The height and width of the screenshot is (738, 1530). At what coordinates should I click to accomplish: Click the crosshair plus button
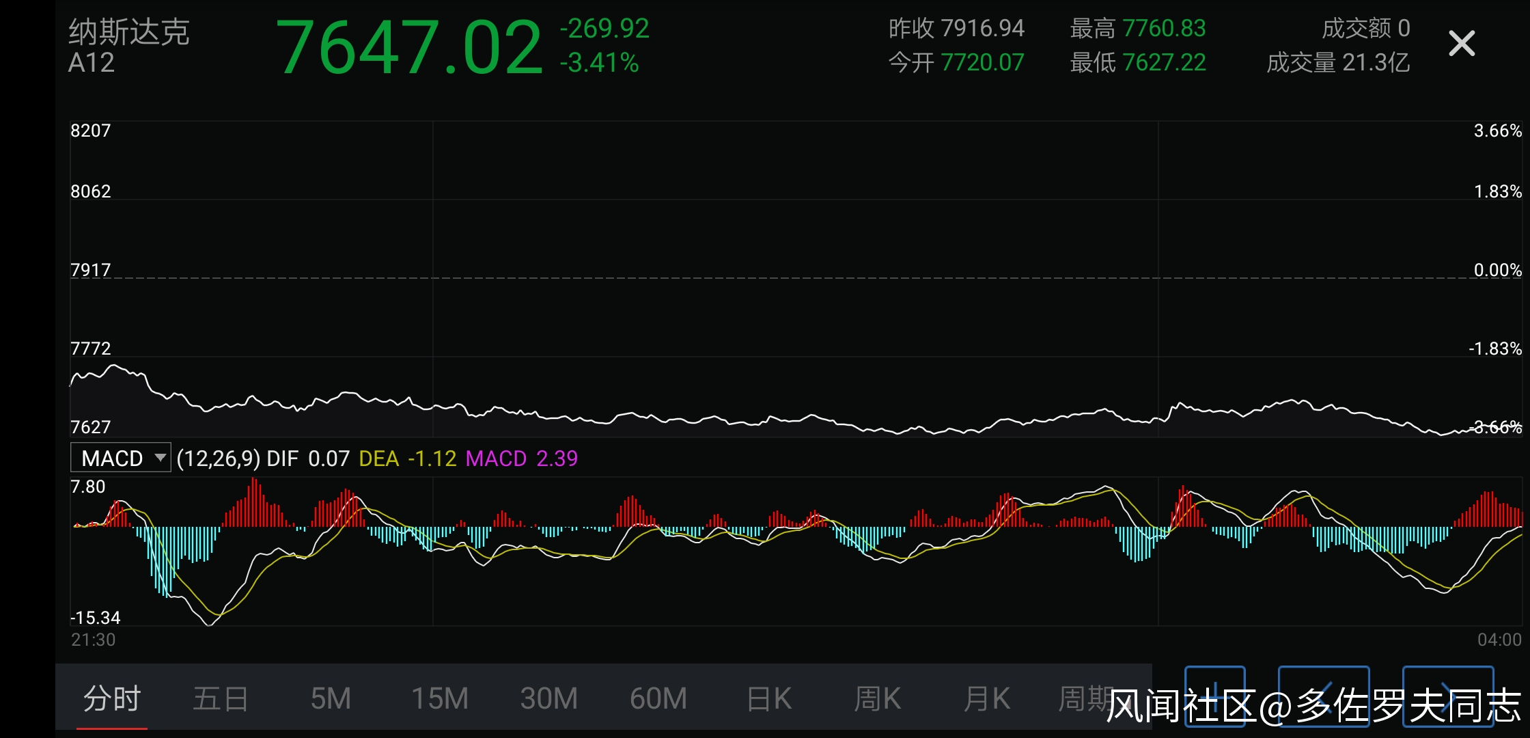tap(1214, 696)
